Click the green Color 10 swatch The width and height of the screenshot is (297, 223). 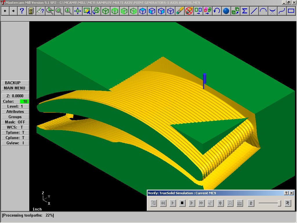pyautogui.click(x=24, y=101)
